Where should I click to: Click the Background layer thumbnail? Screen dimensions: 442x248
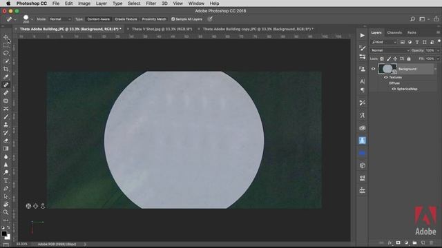click(387, 69)
